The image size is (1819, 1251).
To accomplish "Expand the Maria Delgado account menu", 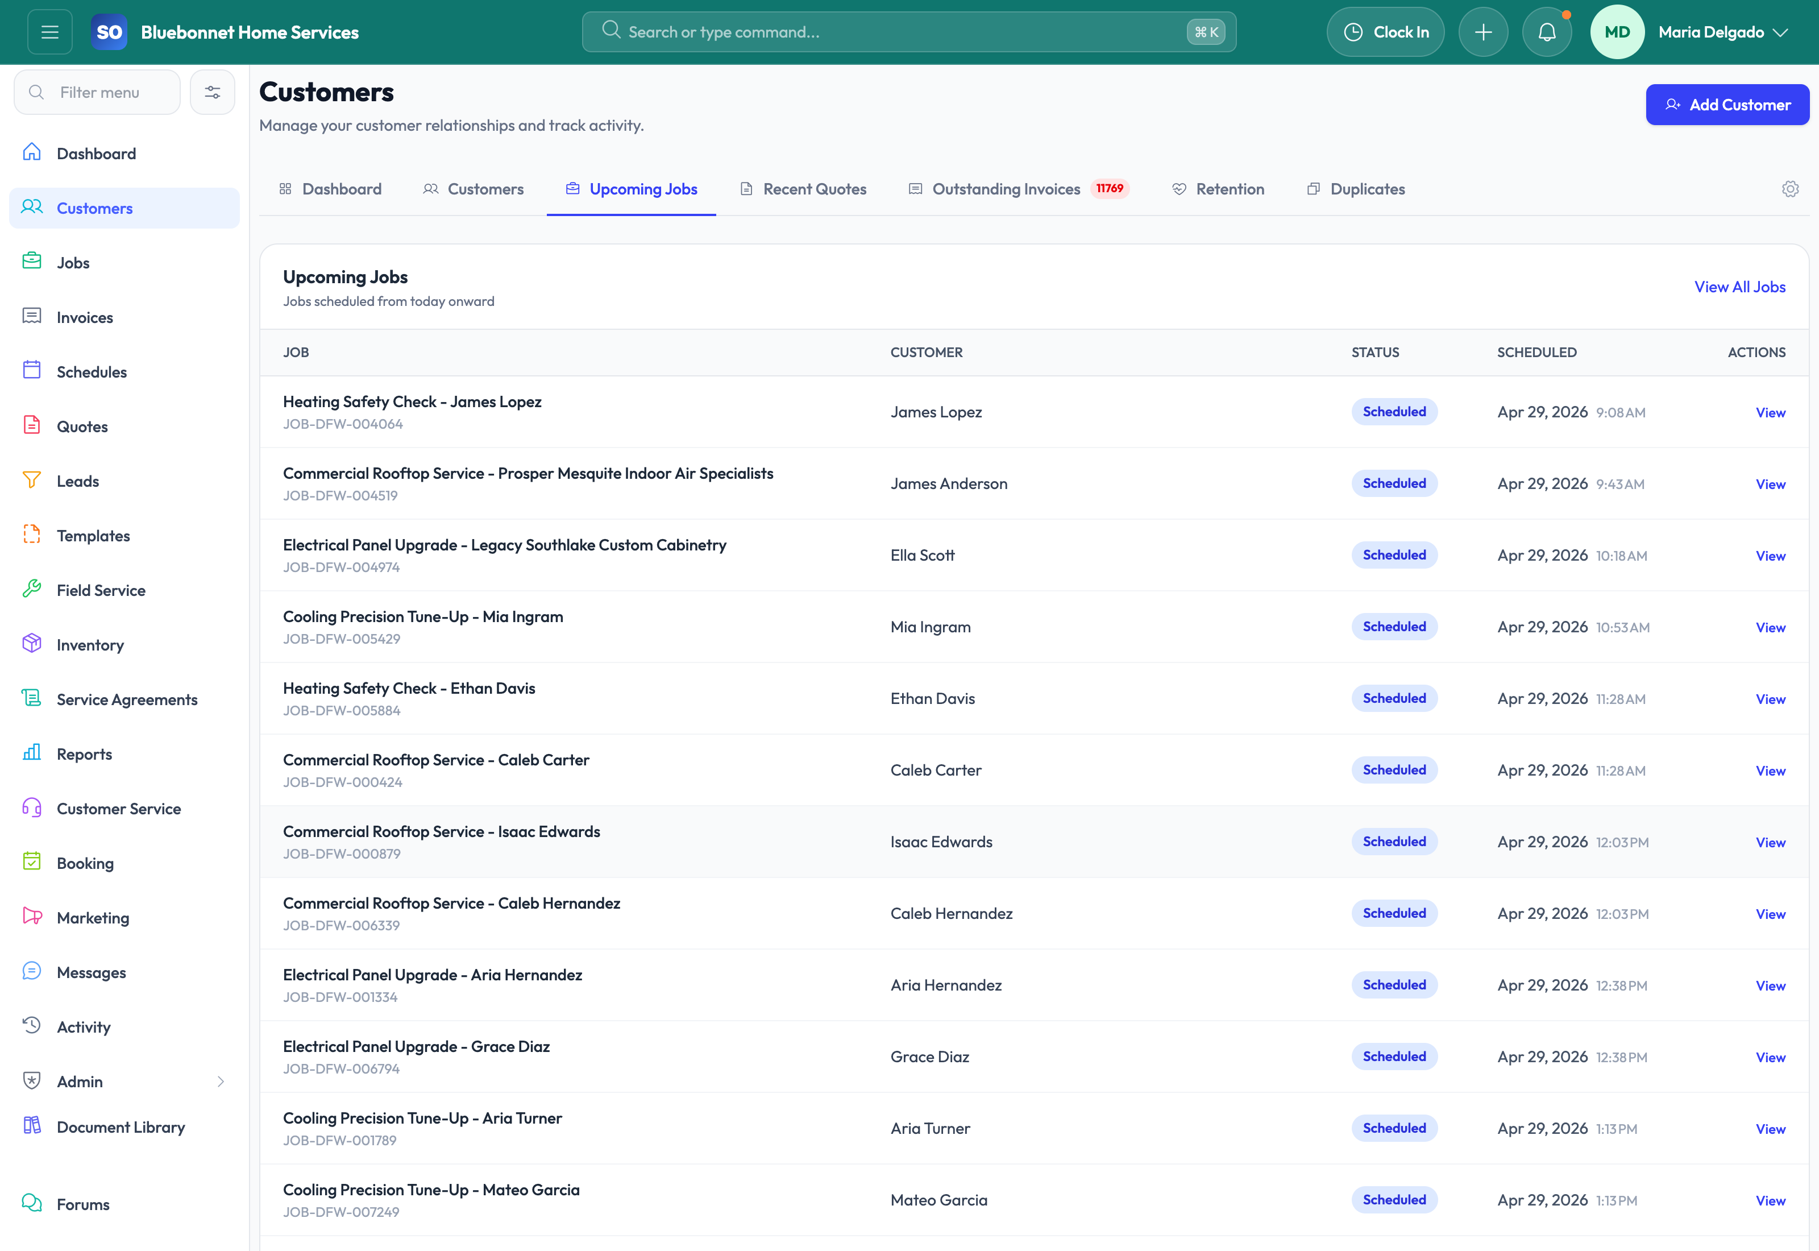I will pos(1722,32).
